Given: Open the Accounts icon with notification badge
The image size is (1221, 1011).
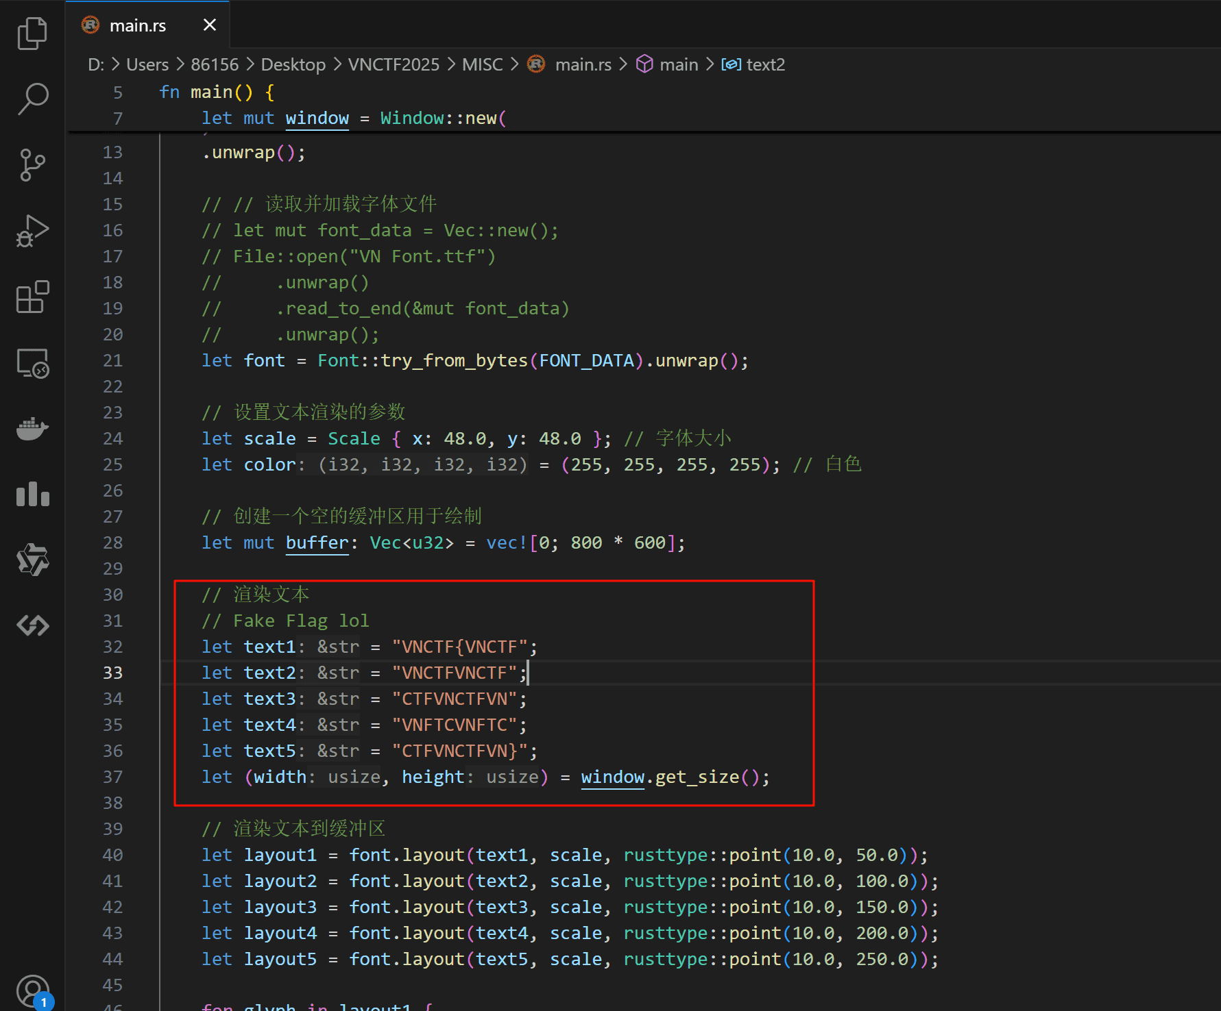Looking at the screenshot, I should (32, 991).
